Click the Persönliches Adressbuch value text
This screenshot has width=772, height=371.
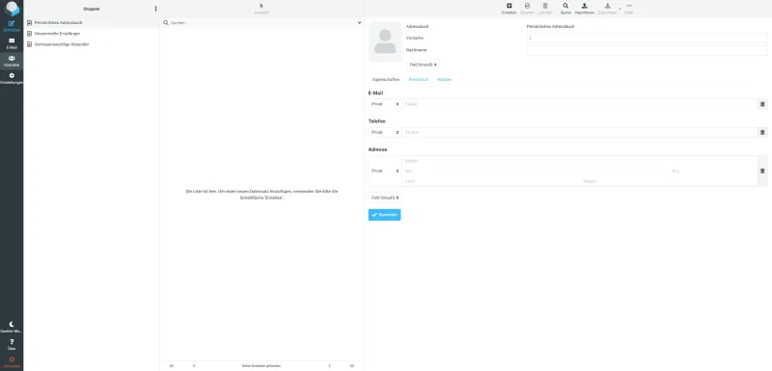(x=550, y=26)
